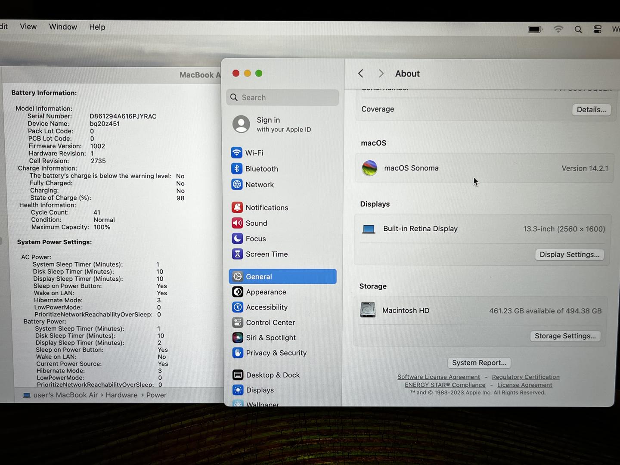Select the Screen Time hourglass icon
Image resolution: width=620 pixels, height=465 pixels.
237,254
